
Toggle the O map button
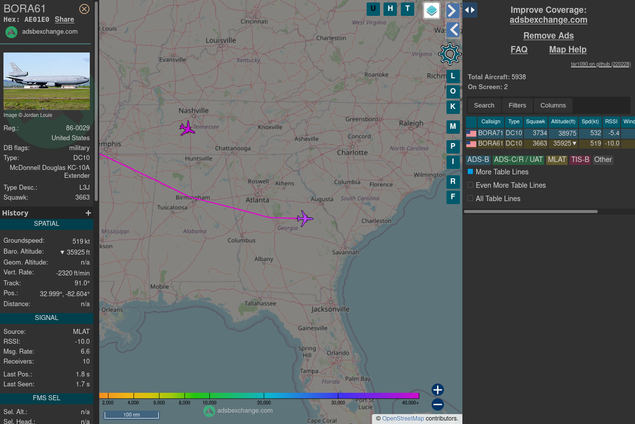pos(453,92)
